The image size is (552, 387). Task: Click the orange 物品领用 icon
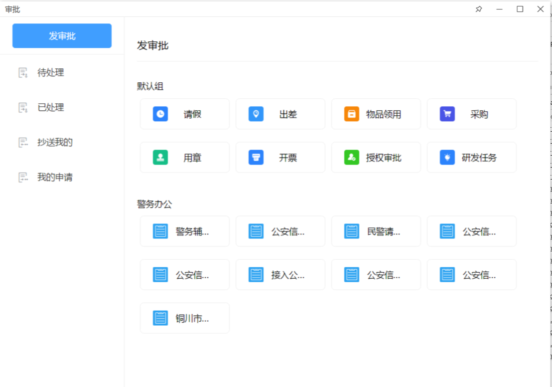(351, 114)
